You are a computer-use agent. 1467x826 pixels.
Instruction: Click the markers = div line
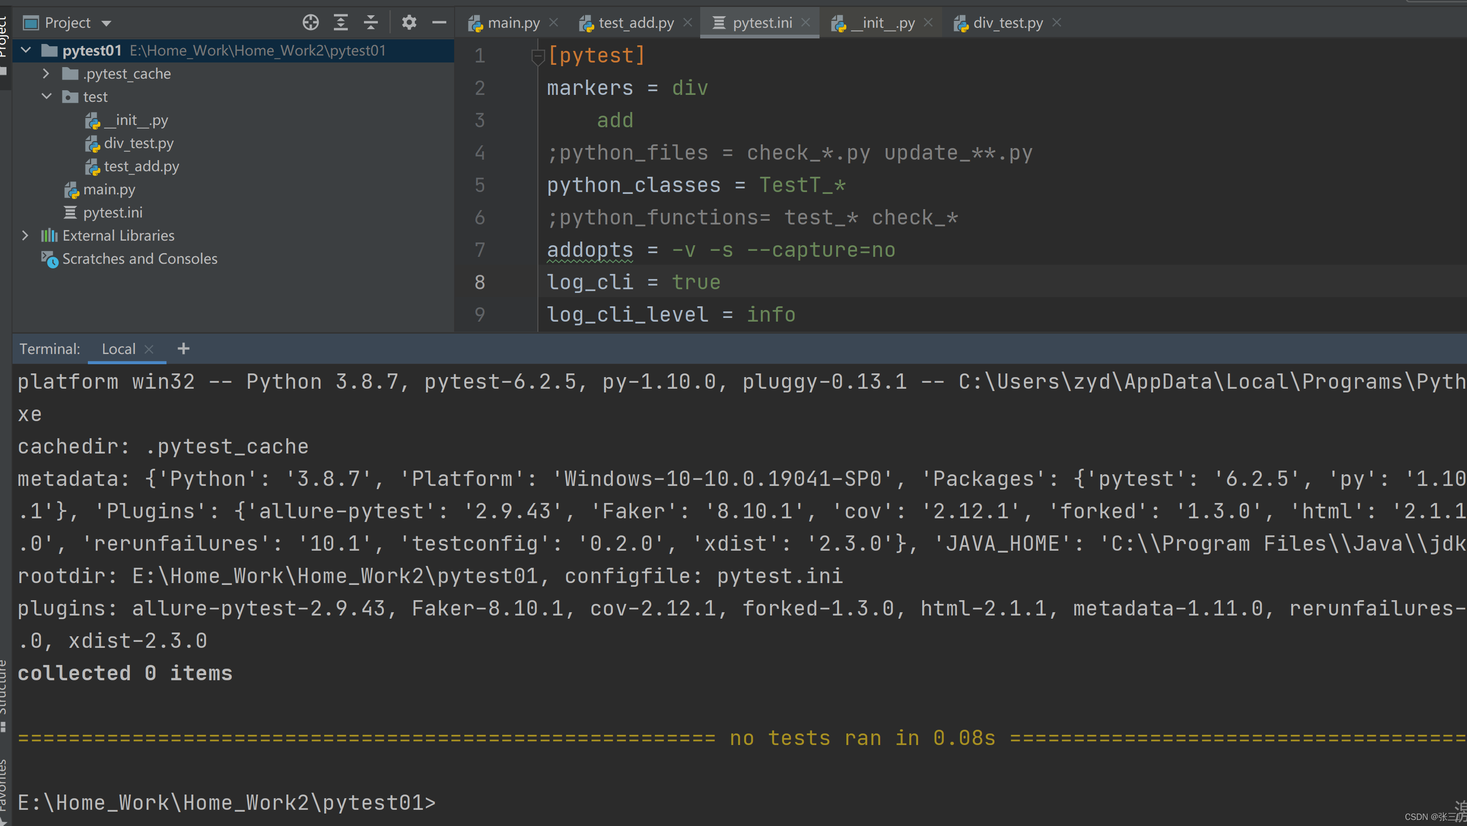[627, 88]
